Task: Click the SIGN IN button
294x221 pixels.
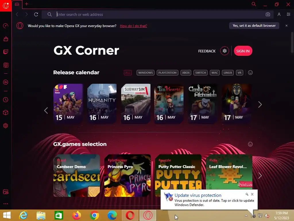Action: pyautogui.click(x=243, y=51)
